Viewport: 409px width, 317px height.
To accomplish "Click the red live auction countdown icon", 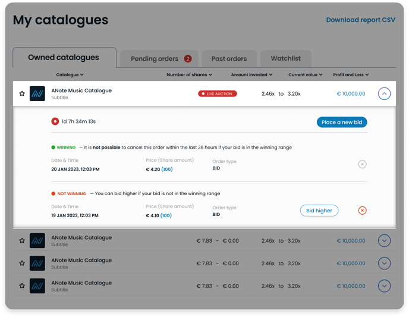I will click(x=55, y=121).
